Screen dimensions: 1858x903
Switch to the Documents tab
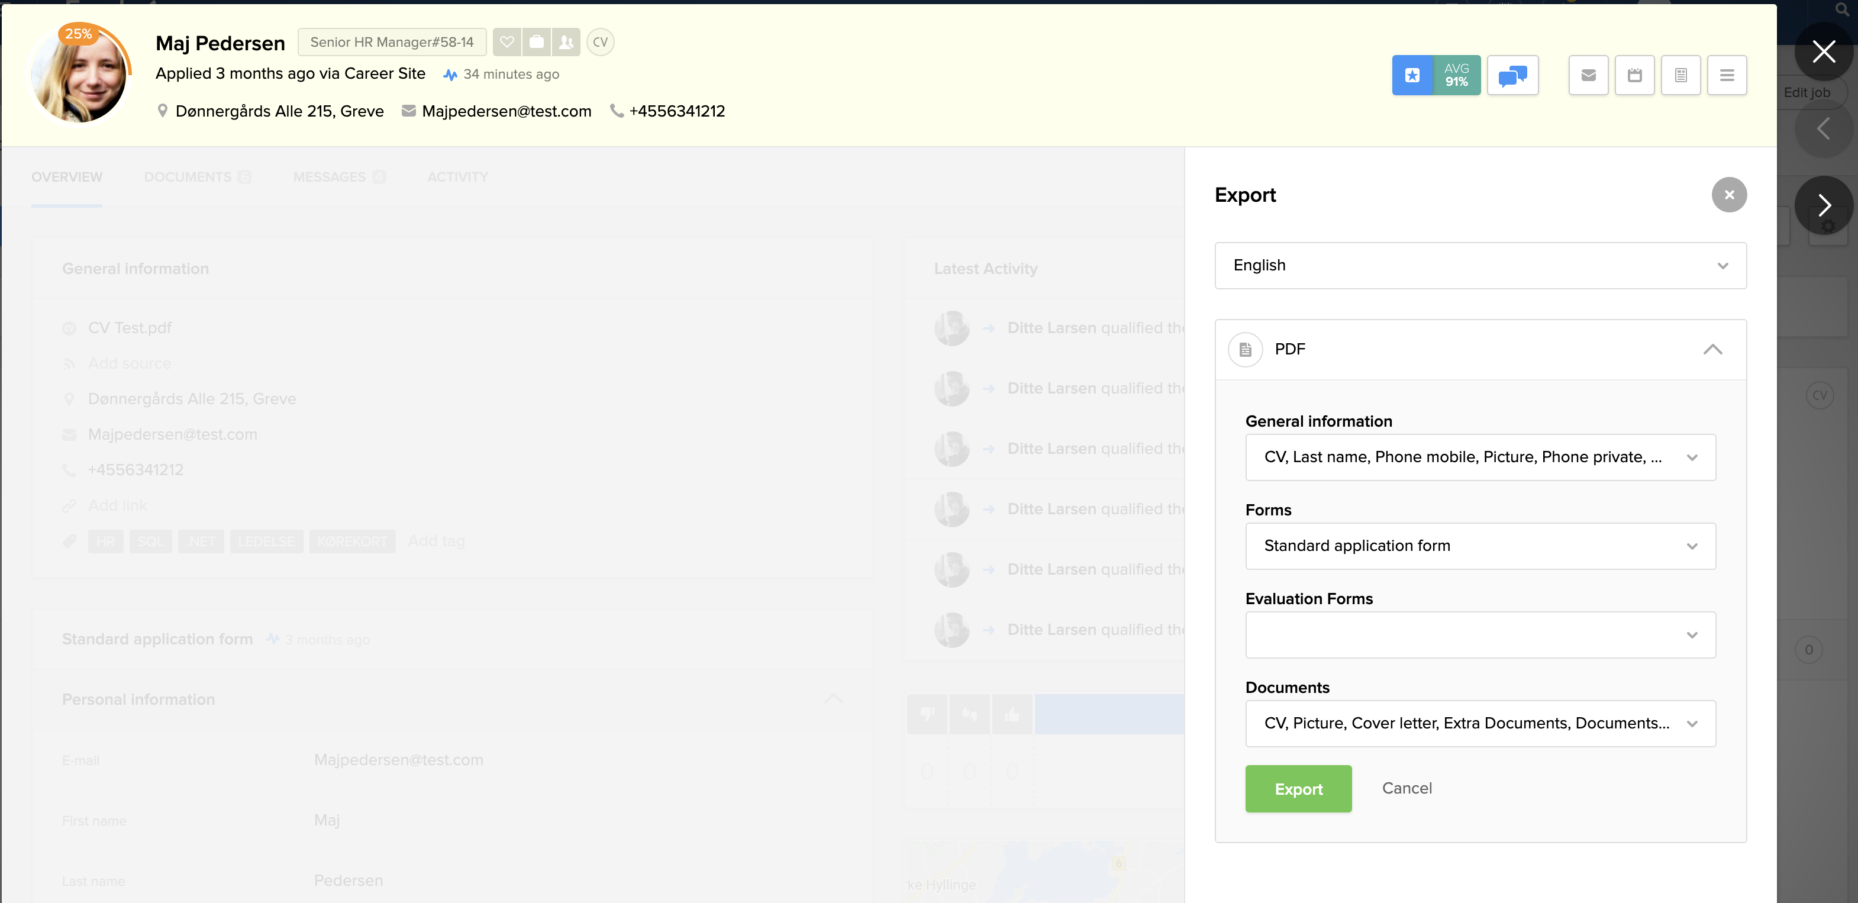coord(196,177)
